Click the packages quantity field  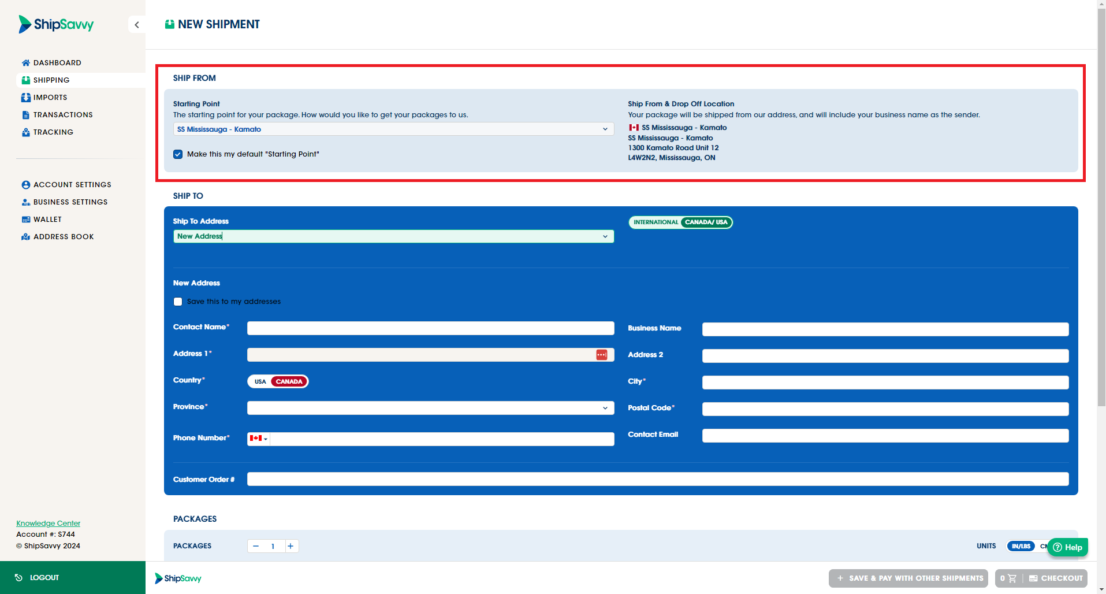[274, 546]
